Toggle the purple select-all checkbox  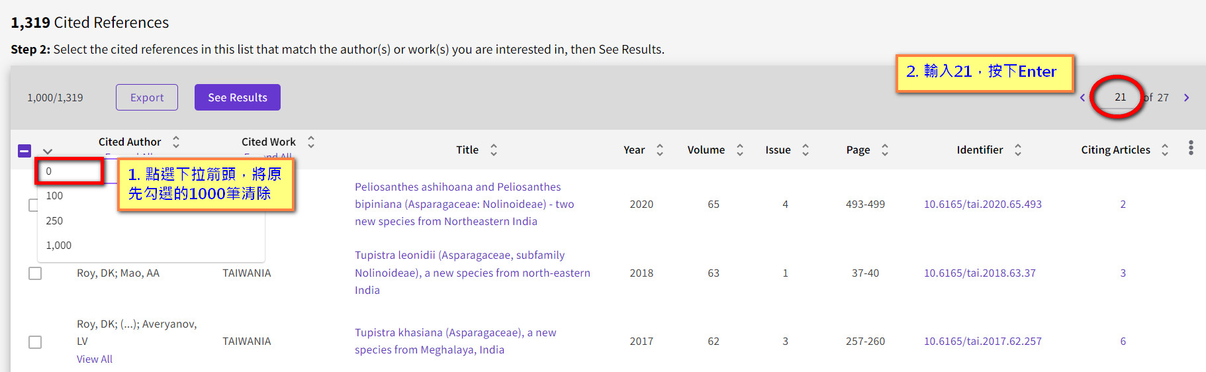point(24,151)
